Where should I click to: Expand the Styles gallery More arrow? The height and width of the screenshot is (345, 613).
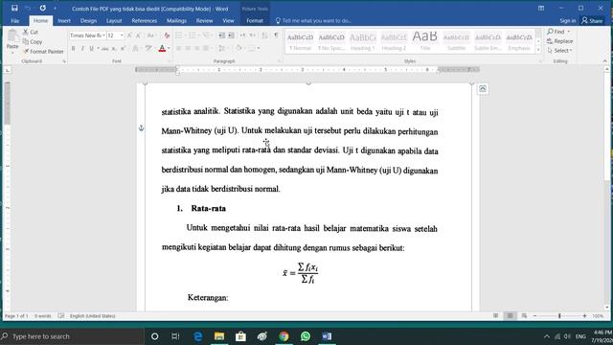(538, 50)
